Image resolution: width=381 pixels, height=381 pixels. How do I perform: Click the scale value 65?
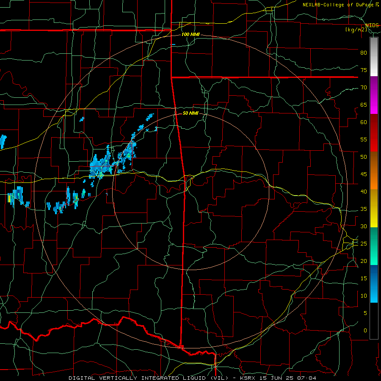(x=364, y=105)
